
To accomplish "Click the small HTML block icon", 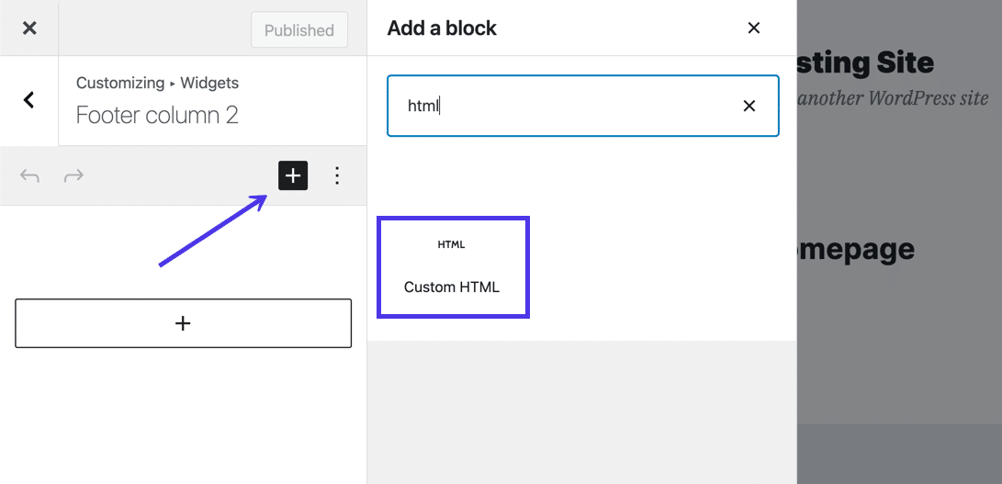I will point(452,244).
